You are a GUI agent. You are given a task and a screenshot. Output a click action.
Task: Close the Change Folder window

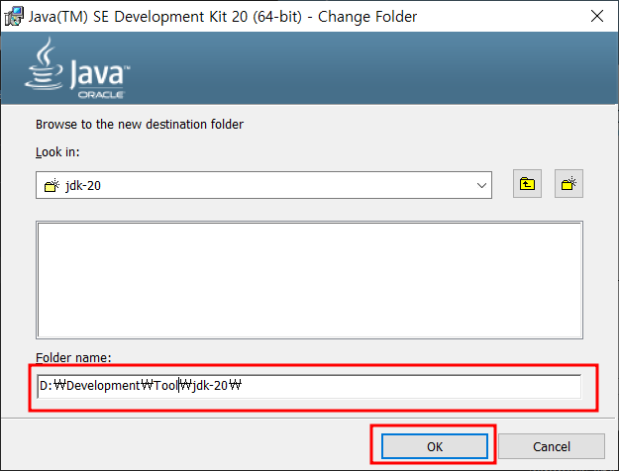[597, 16]
